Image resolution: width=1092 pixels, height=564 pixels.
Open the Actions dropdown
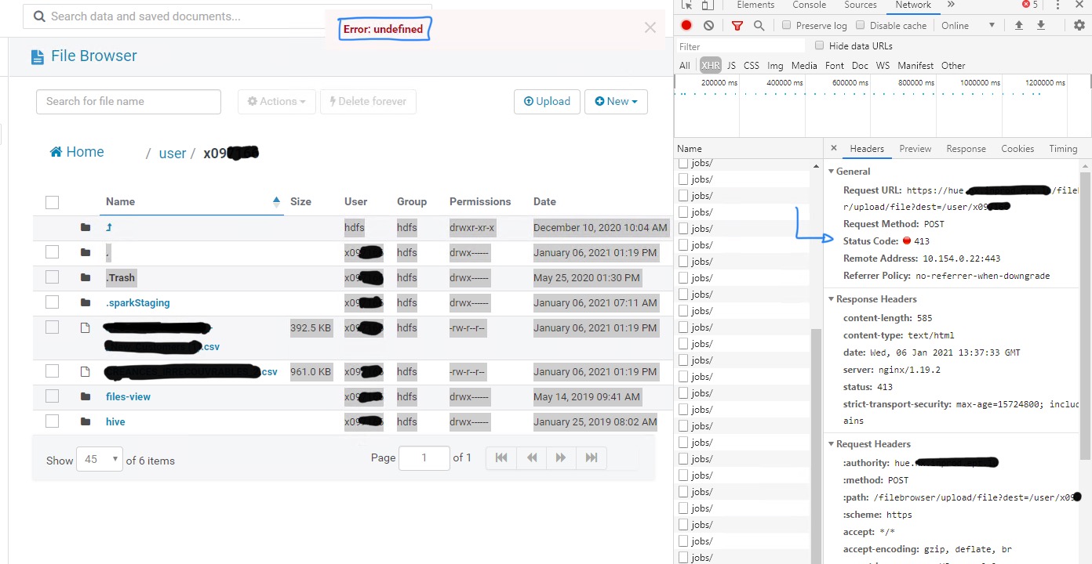(277, 101)
